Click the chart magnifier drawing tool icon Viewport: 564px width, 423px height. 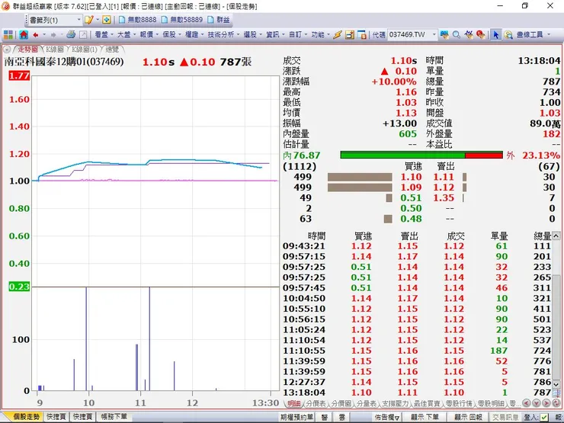(x=508, y=35)
